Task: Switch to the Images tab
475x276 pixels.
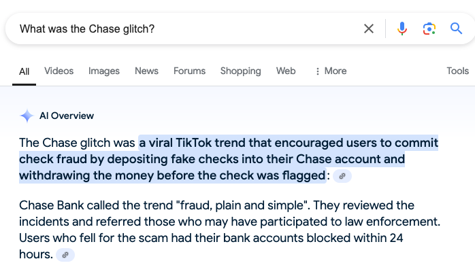Action: coord(104,71)
